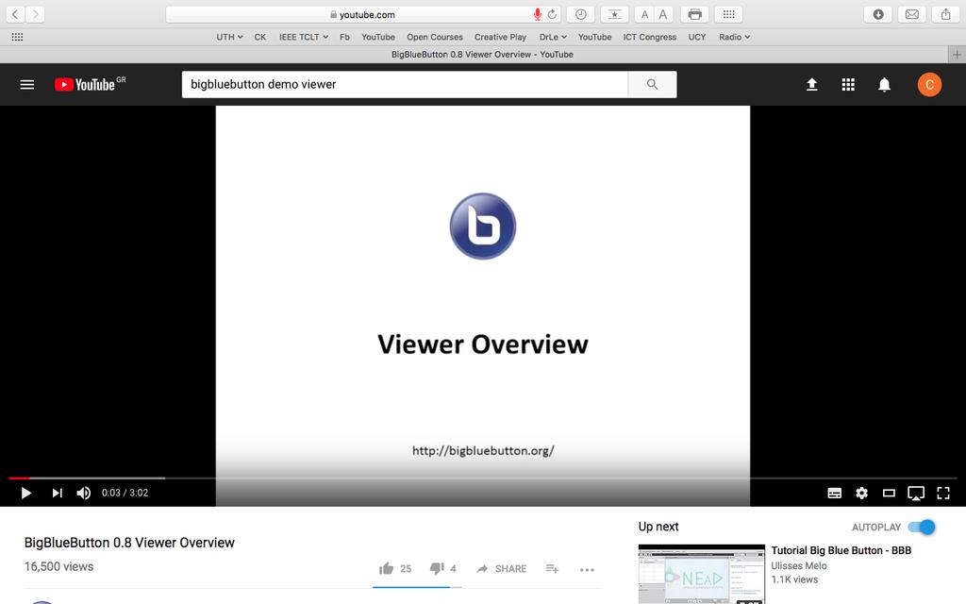The width and height of the screenshot is (966, 604).
Task: Open the UCY bookmark
Action: pos(697,37)
